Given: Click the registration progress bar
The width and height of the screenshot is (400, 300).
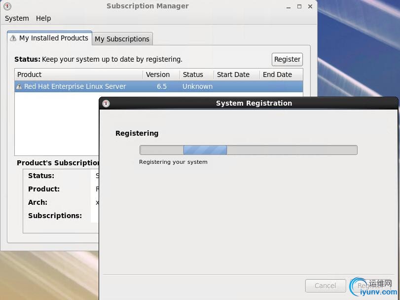Looking at the screenshot, I should [x=249, y=150].
